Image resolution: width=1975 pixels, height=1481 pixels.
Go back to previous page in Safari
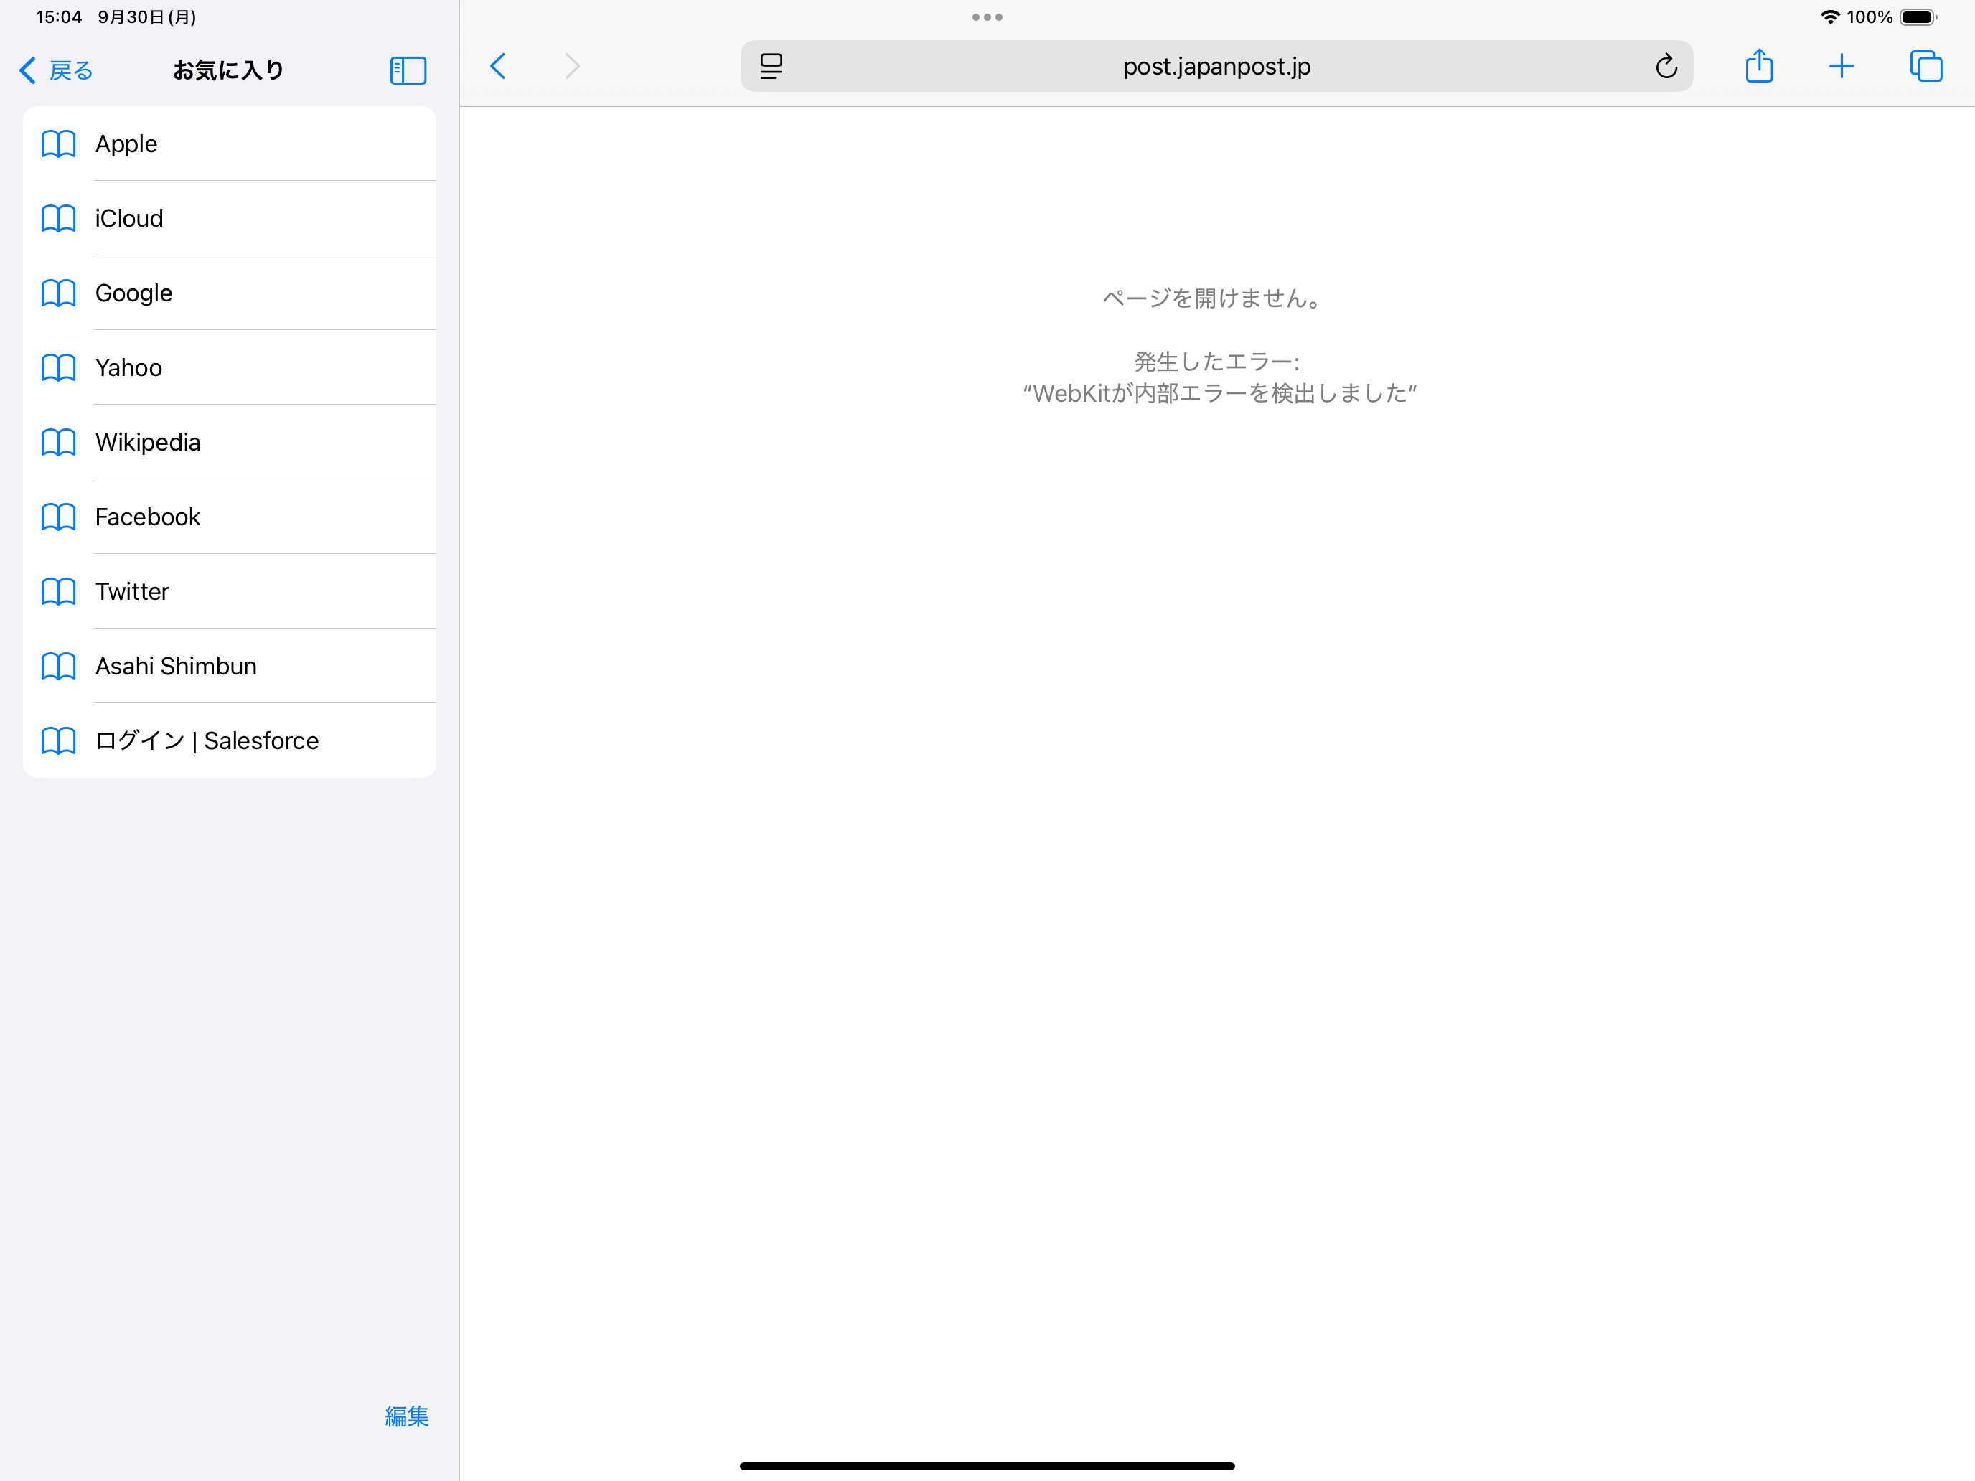click(x=498, y=66)
